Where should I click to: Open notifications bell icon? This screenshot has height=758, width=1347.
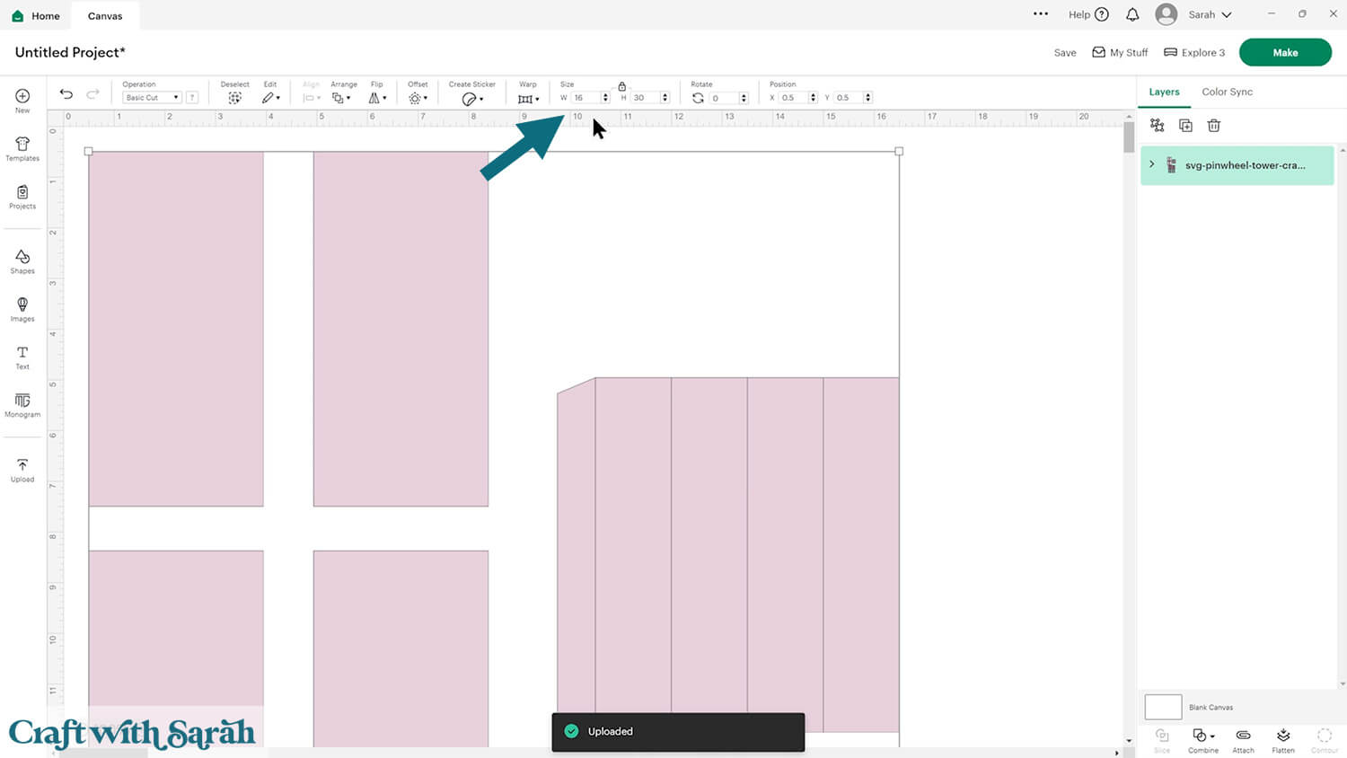pos(1132,15)
